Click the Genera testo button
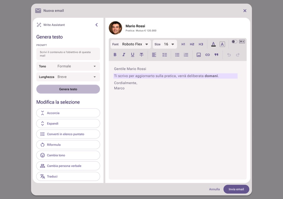 point(68,89)
